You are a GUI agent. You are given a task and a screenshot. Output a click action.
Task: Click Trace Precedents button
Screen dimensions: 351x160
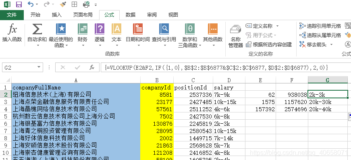[320, 26]
